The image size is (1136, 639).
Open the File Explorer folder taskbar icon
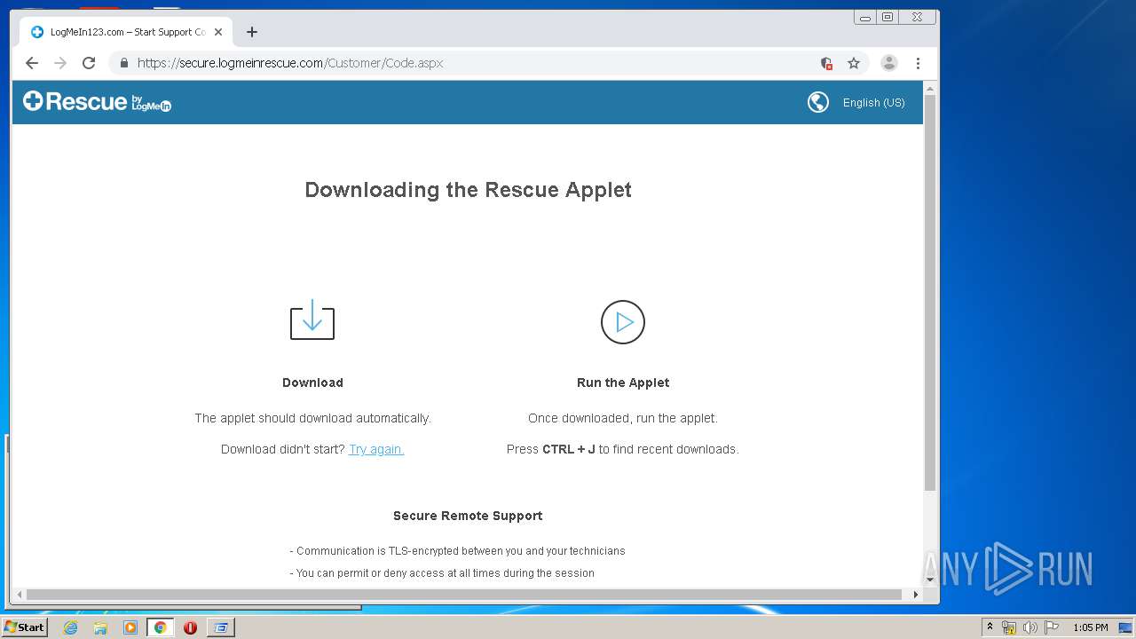coord(100,627)
